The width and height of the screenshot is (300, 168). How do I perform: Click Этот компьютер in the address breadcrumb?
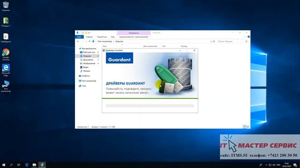(105, 42)
